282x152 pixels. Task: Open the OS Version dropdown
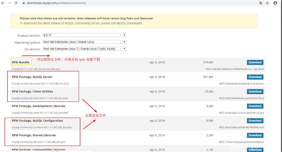pos(84,49)
